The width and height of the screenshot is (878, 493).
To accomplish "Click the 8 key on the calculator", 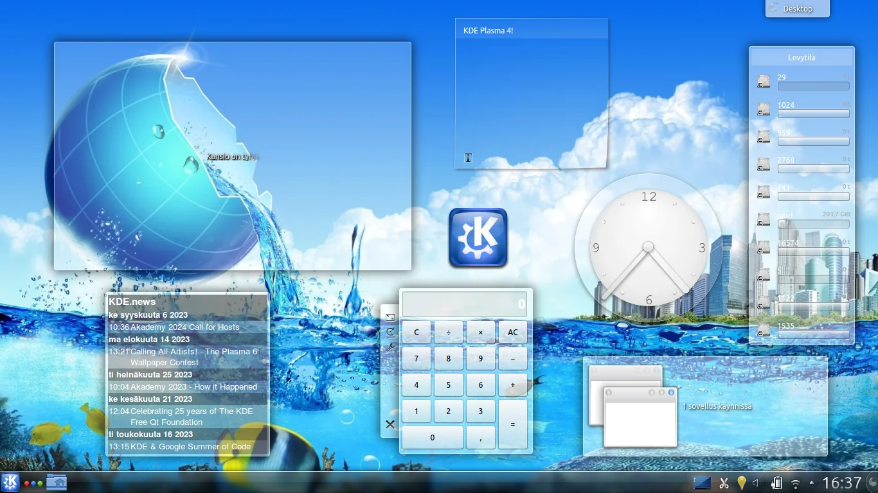I will coord(449,359).
